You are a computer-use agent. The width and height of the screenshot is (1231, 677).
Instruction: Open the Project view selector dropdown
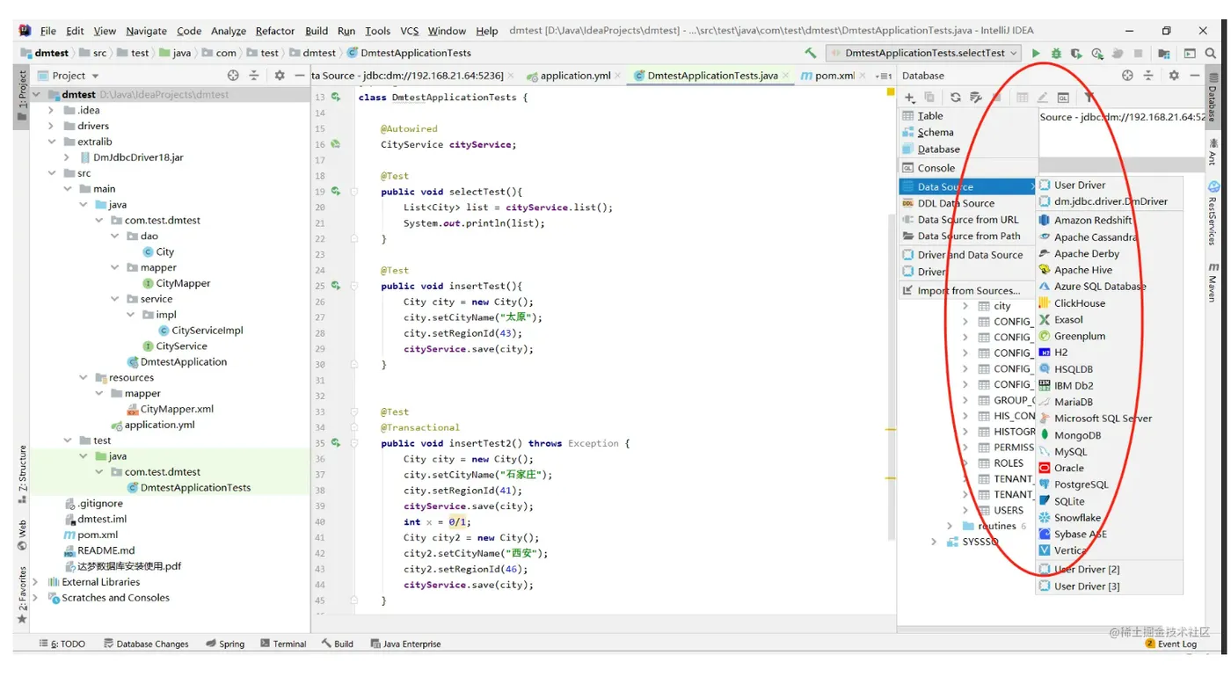click(x=76, y=76)
